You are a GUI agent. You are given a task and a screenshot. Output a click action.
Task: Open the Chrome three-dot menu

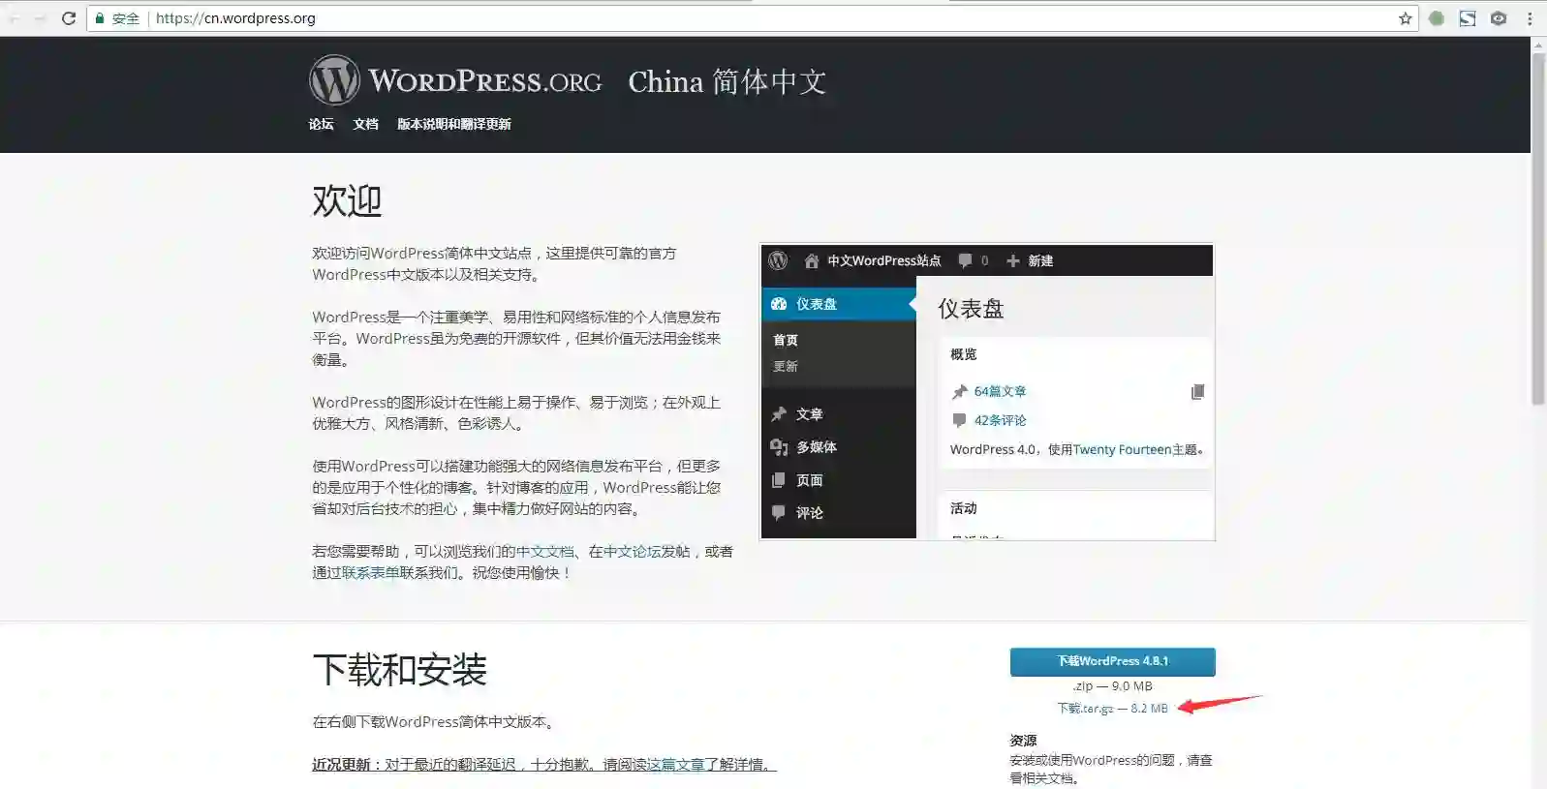[1530, 18]
